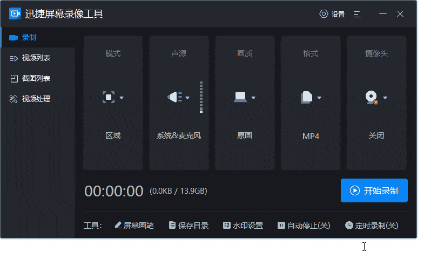Viewport: 444px width, 266px height.
Task: Open the 屏幕画笔 screen pen tool
Action: 134,226
